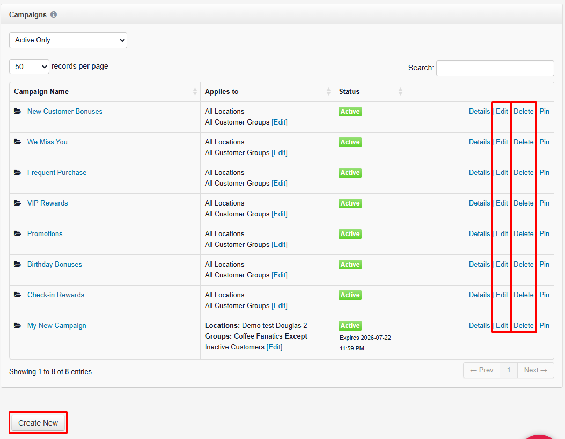Open the records per page dropdown
The width and height of the screenshot is (565, 439).
point(29,67)
